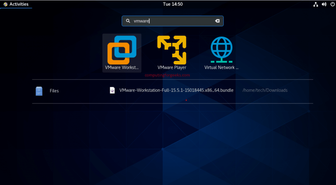
Task: Click the /home/tech/Downloads path text
Action: coord(265,91)
